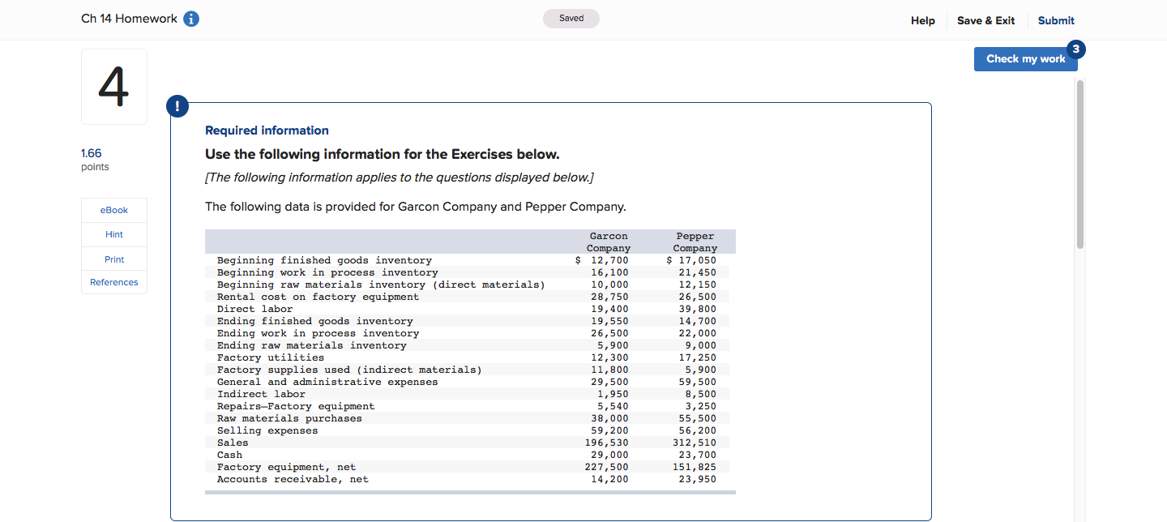Click Pepper raw materials purchases 55,500

(698, 418)
